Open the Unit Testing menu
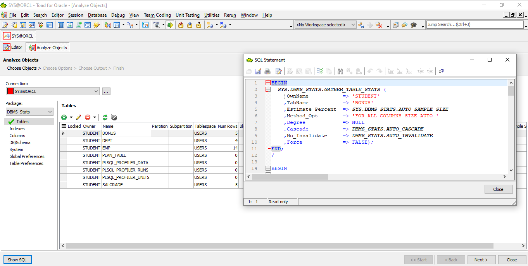Viewport: 528px width, 266px height. pos(188,15)
